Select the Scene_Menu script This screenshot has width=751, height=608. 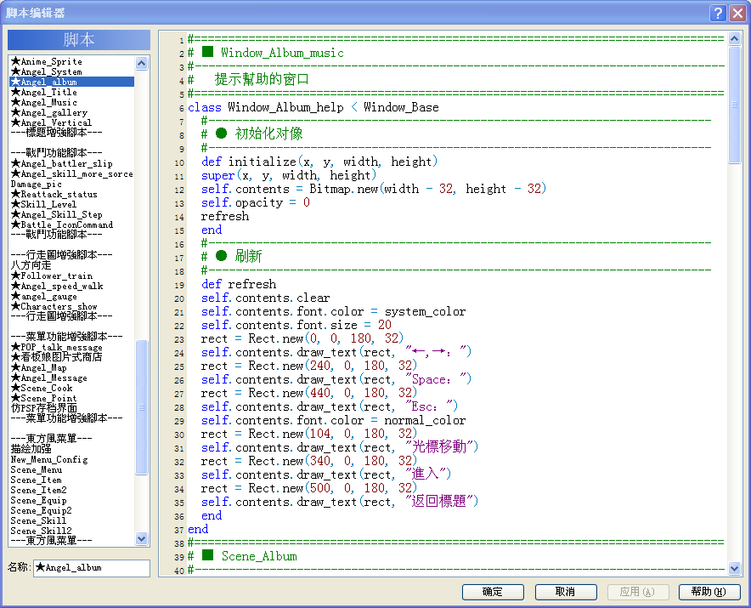click(x=72, y=470)
